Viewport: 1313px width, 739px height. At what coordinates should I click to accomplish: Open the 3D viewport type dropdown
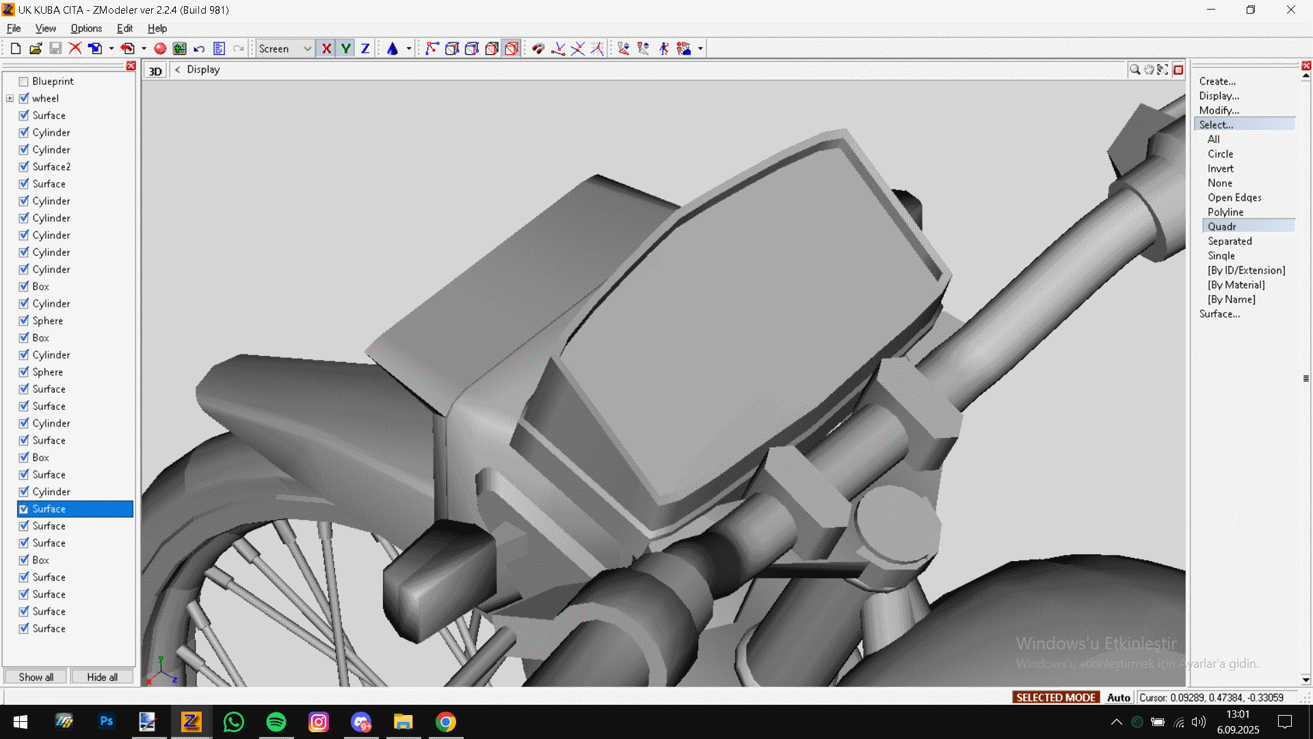point(155,71)
